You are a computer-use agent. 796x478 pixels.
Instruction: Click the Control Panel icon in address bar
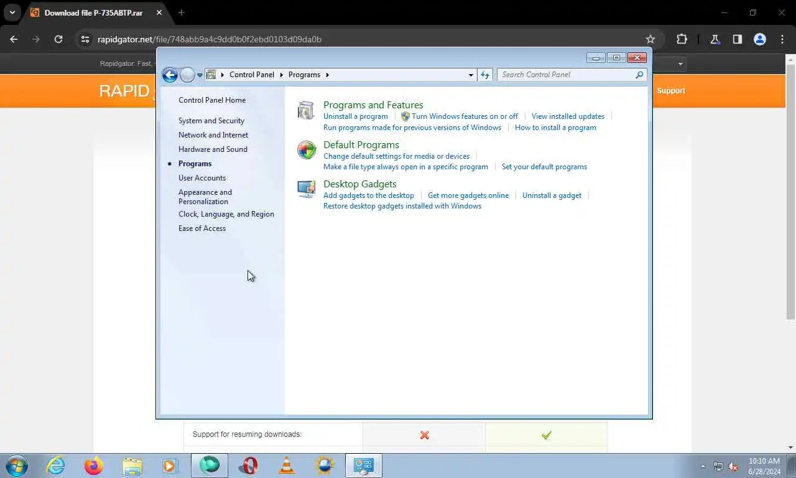(x=211, y=75)
